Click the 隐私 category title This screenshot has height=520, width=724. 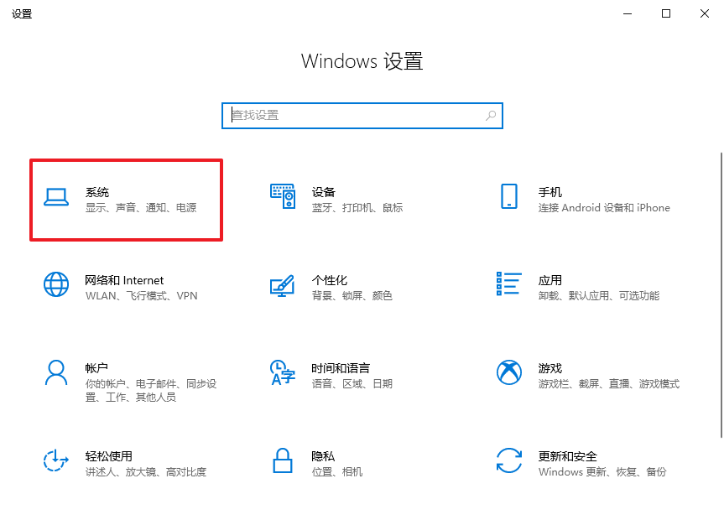coord(323,456)
